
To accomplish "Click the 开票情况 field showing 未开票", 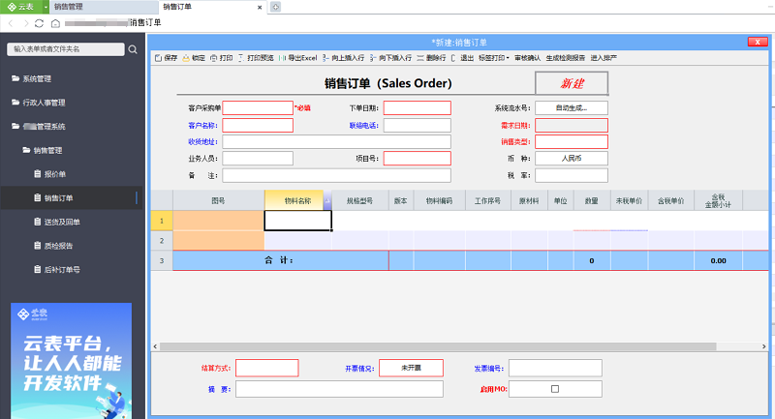I will tap(411, 368).
